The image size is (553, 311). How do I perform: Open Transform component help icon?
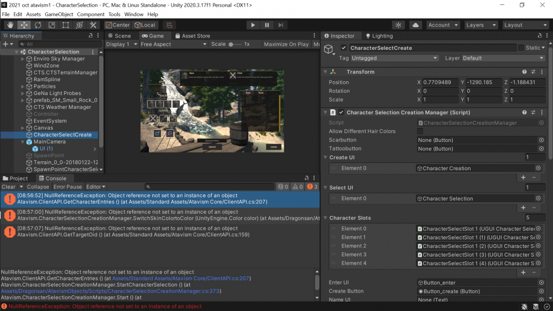pos(524,72)
